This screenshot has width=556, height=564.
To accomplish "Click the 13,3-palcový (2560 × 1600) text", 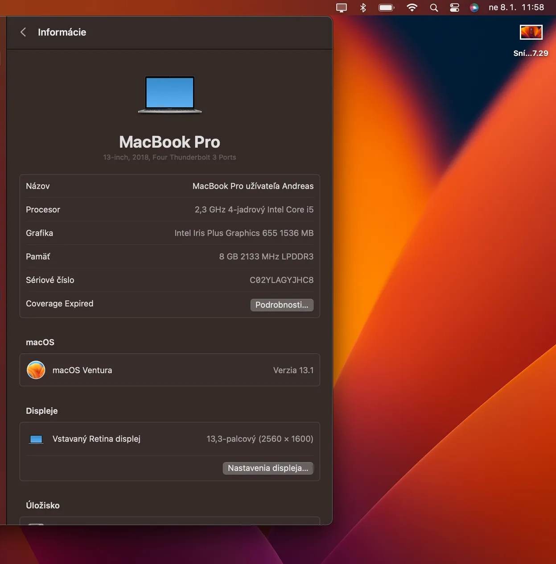I will point(260,439).
